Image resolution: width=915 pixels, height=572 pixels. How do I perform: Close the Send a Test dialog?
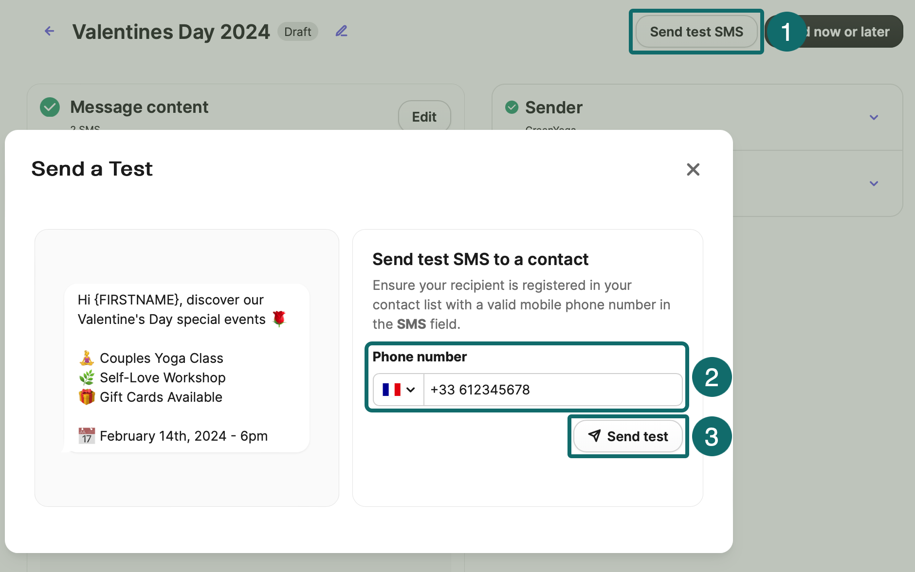point(693,170)
